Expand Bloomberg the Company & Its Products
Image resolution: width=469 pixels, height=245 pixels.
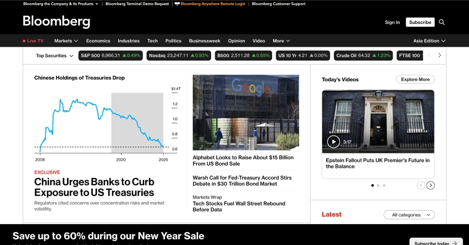point(61,4)
